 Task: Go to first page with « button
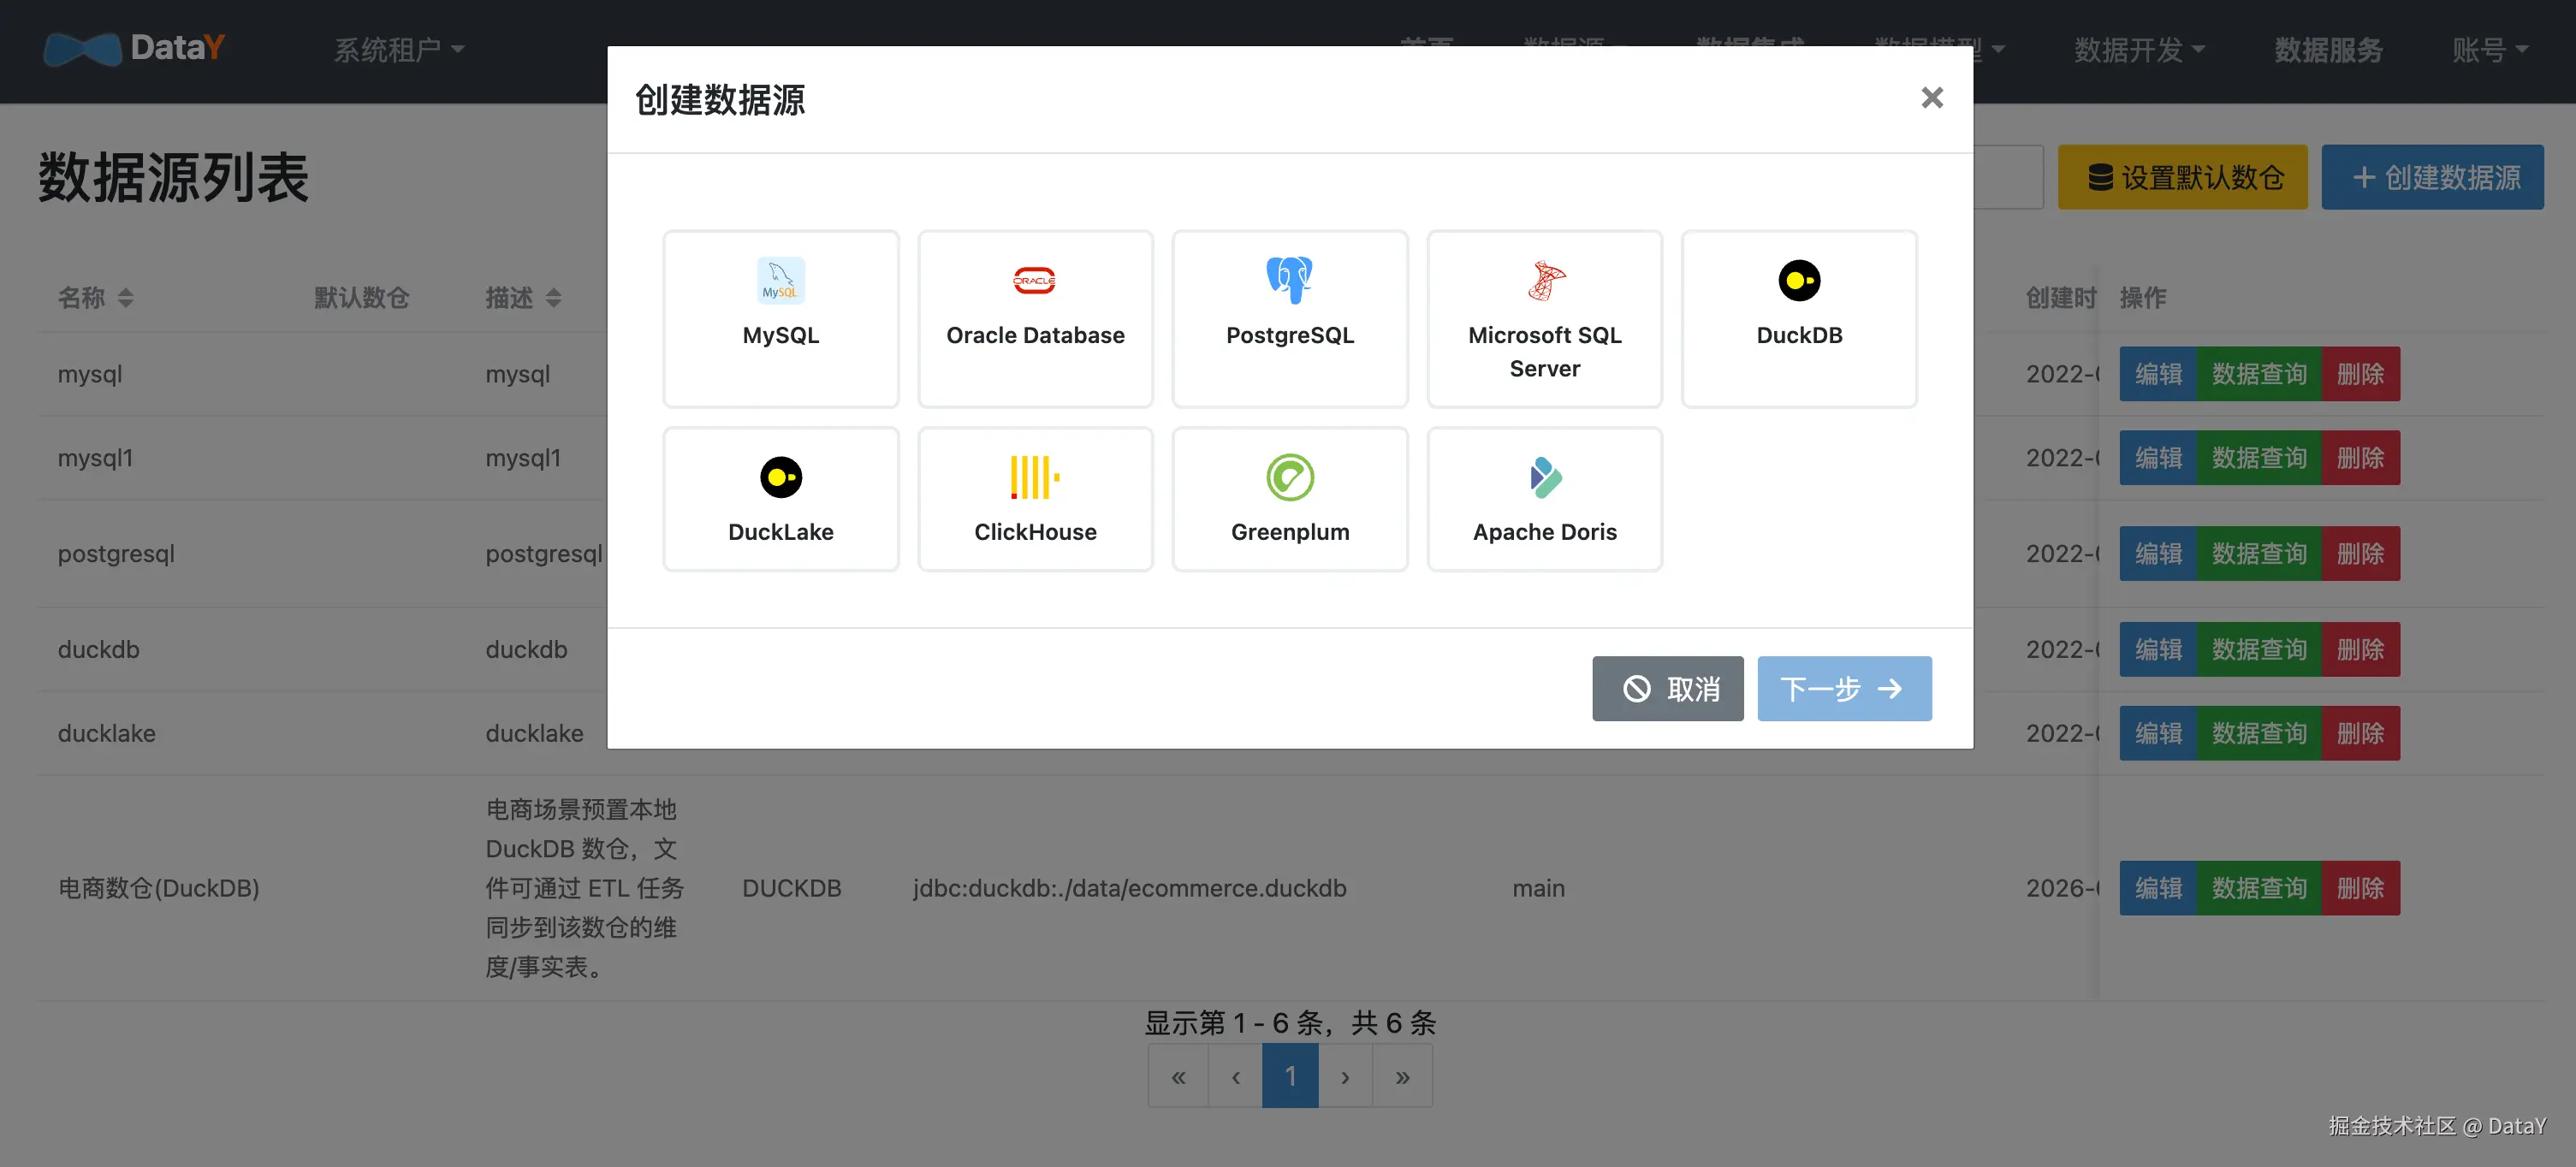tap(1178, 1076)
